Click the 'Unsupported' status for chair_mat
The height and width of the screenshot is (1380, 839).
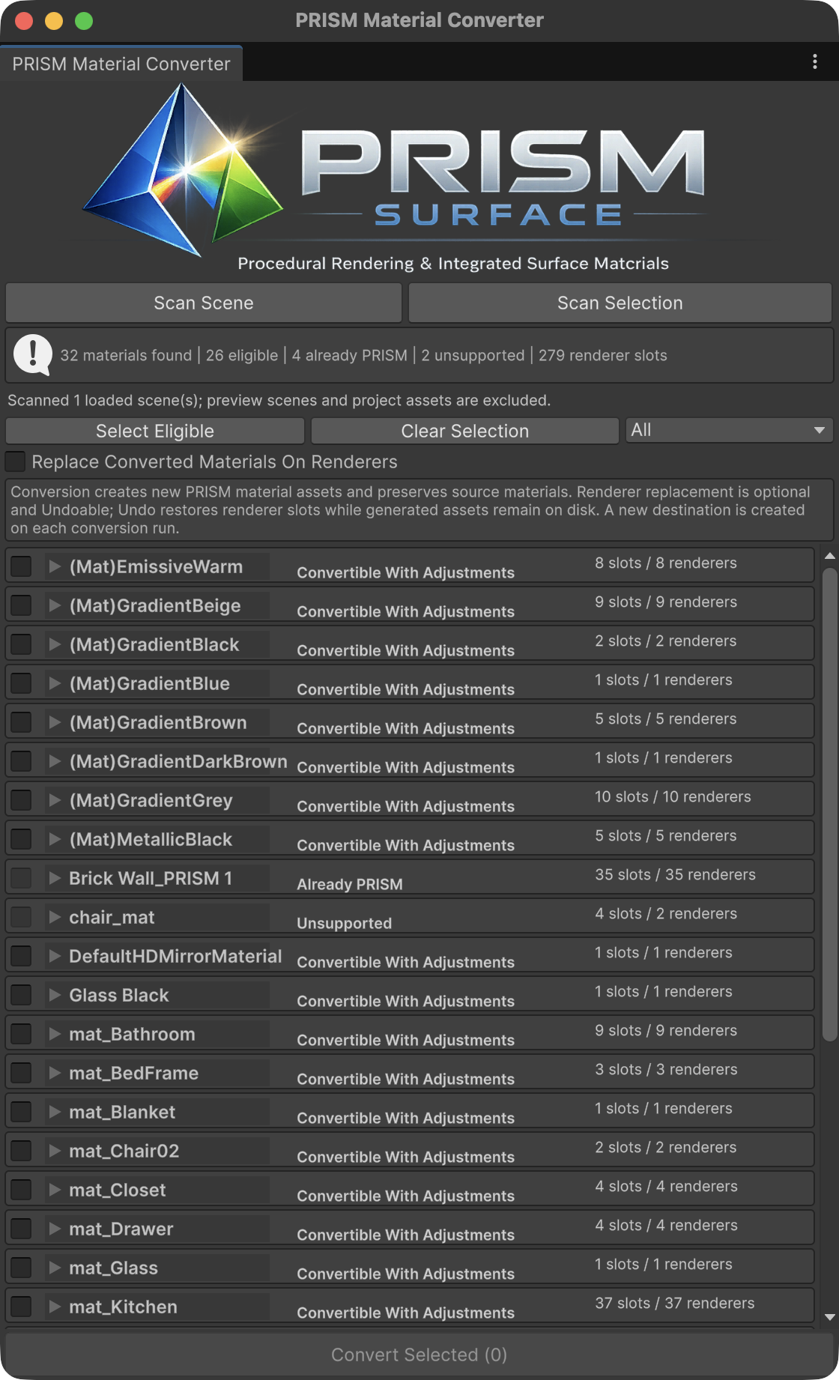tap(344, 923)
